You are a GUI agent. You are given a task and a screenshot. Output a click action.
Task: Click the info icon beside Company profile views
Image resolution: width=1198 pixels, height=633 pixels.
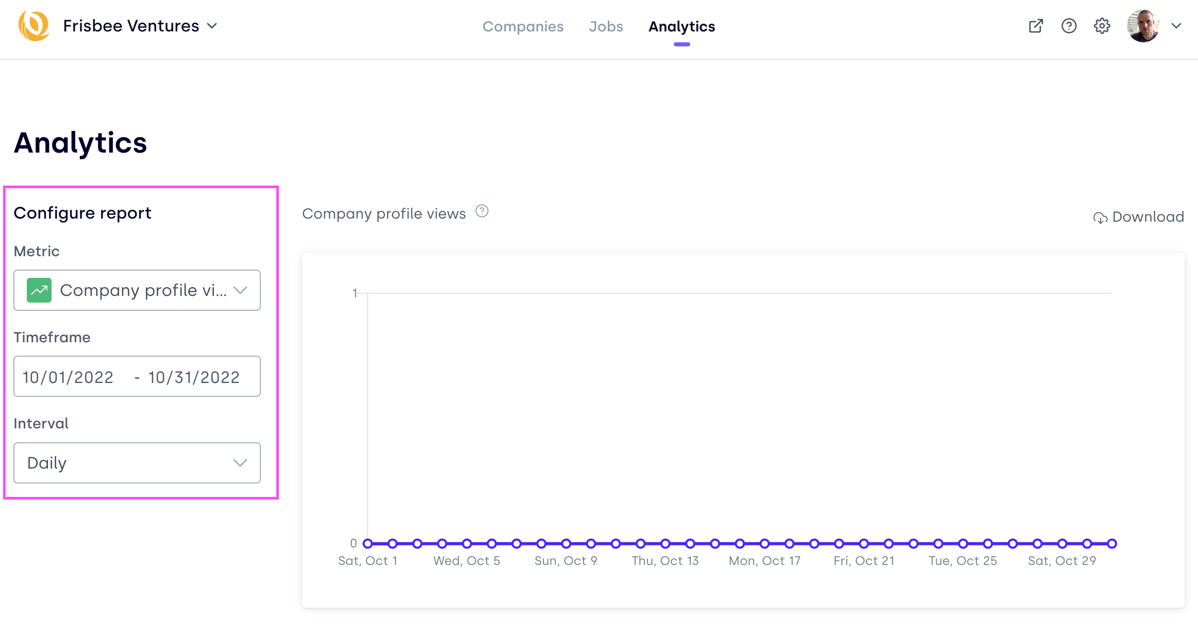pyautogui.click(x=481, y=211)
